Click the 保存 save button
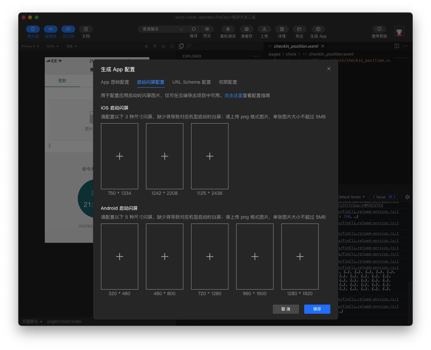 point(317,309)
